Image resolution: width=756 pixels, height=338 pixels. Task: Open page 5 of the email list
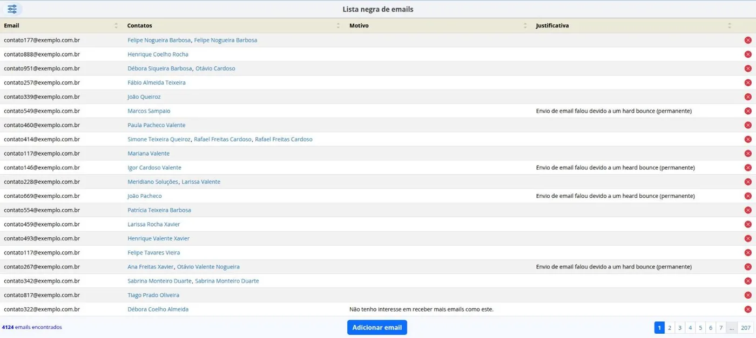click(x=700, y=328)
